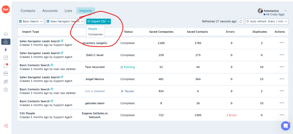The width and height of the screenshot is (293, 134).
Task: Select Companies from Import CSV menu
Action: point(95,34)
